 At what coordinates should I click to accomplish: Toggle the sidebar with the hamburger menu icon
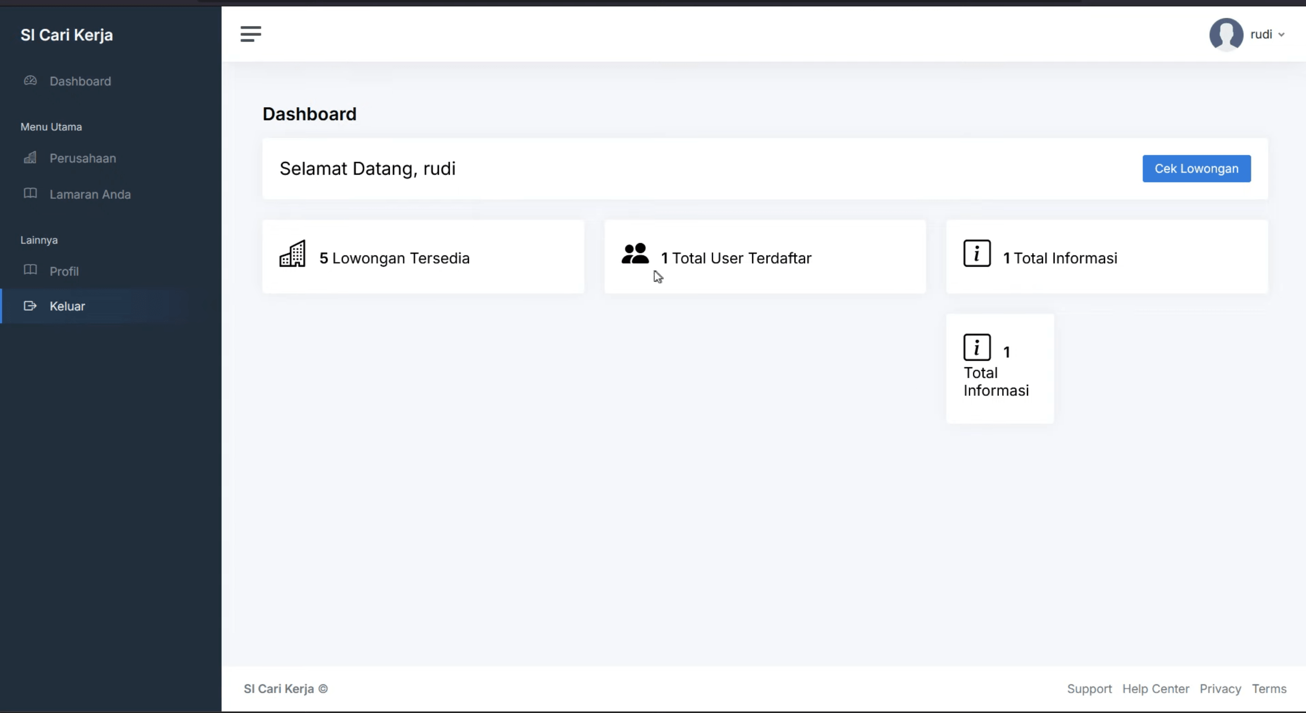250,34
